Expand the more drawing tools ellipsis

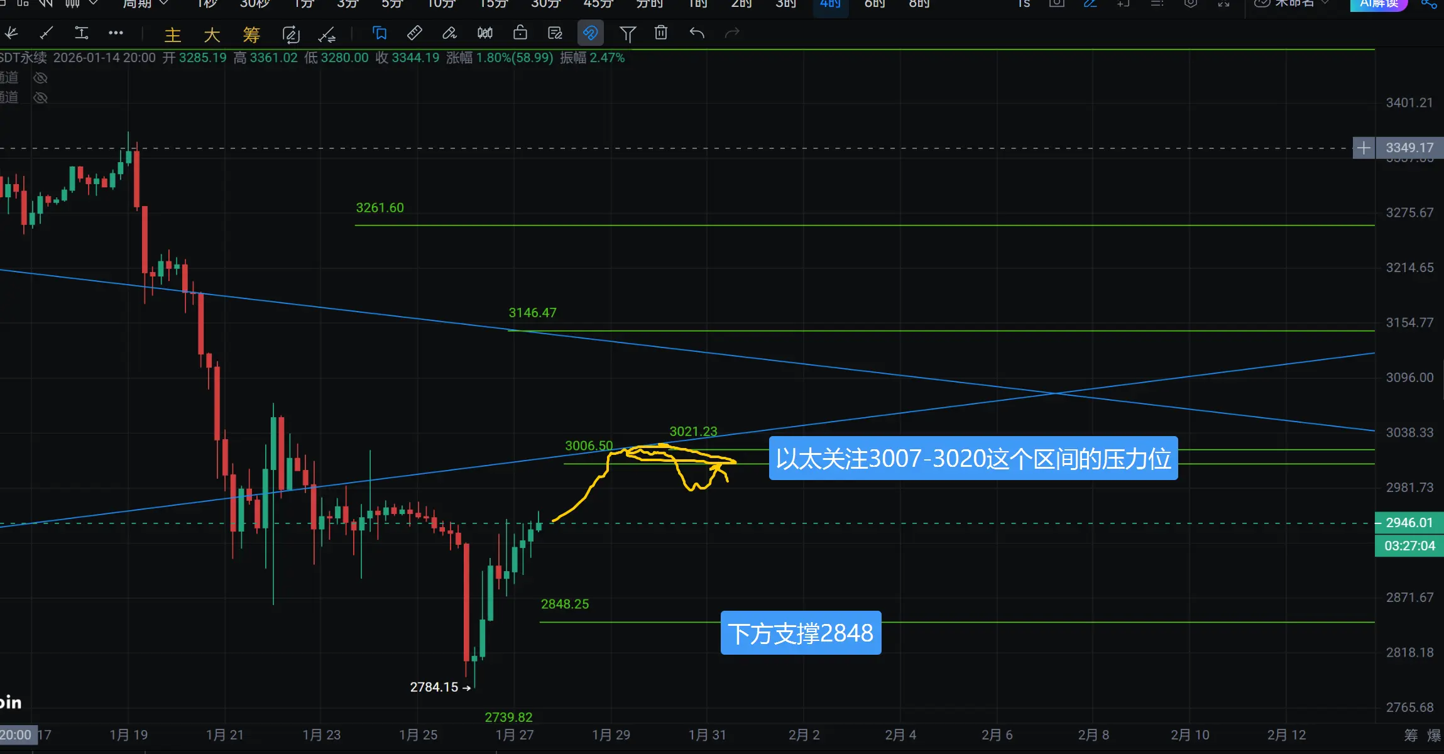116,33
